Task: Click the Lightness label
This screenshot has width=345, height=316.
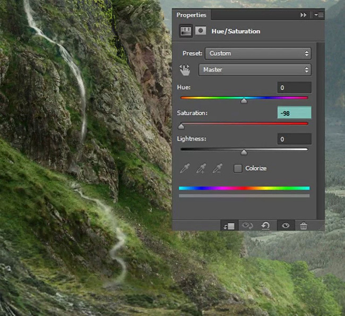Action: click(192, 139)
